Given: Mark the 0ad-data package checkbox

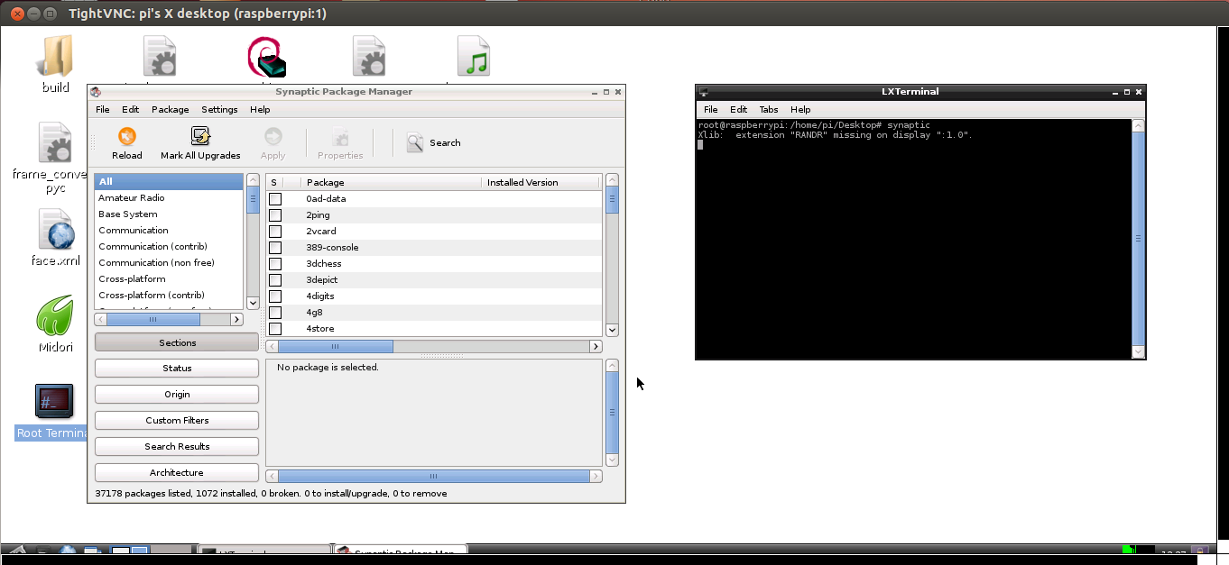Looking at the screenshot, I should (x=275, y=199).
